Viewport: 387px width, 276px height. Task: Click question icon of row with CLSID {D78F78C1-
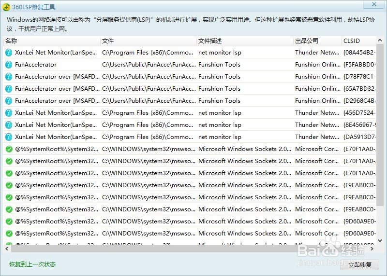point(9,77)
